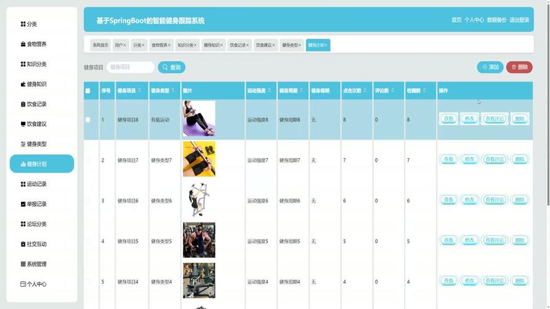Open 举报记录 sidebar entry
The height and width of the screenshot is (309, 550).
tap(33, 204)
